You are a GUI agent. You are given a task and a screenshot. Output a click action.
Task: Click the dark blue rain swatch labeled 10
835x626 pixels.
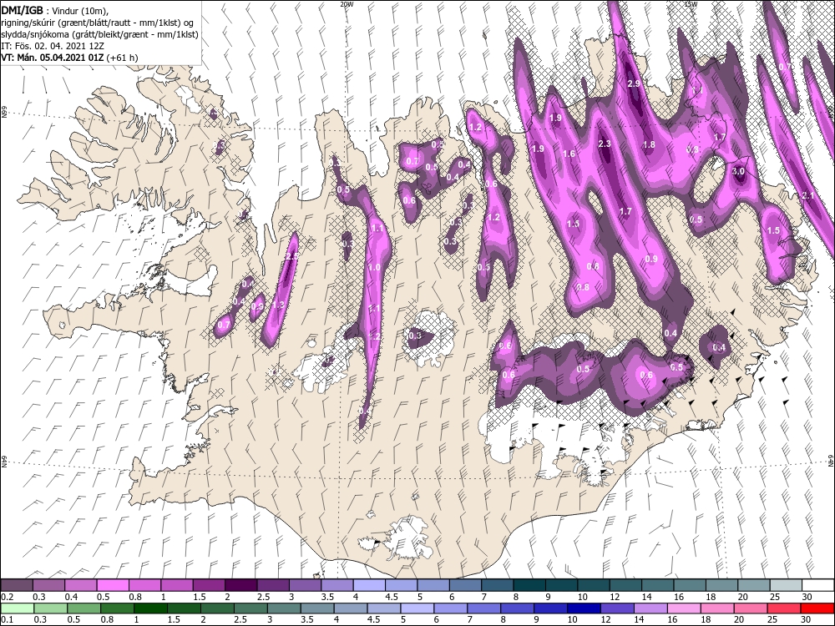(583, 608)
